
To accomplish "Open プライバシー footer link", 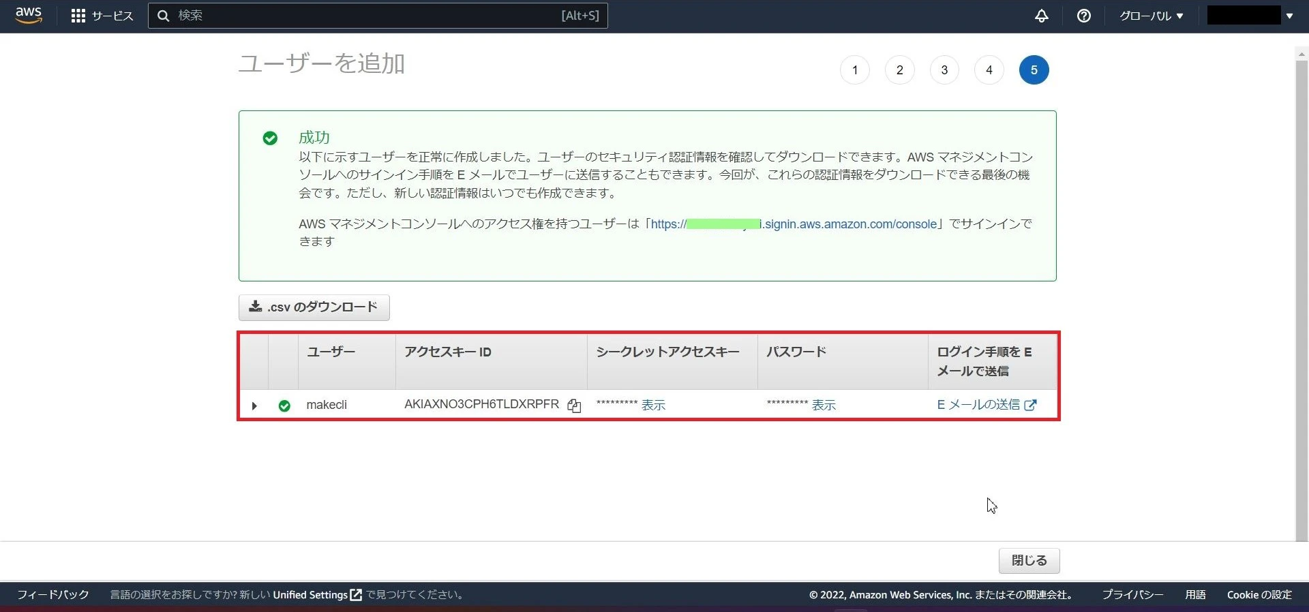I will pyautogui.click(x=1133, y=595).
